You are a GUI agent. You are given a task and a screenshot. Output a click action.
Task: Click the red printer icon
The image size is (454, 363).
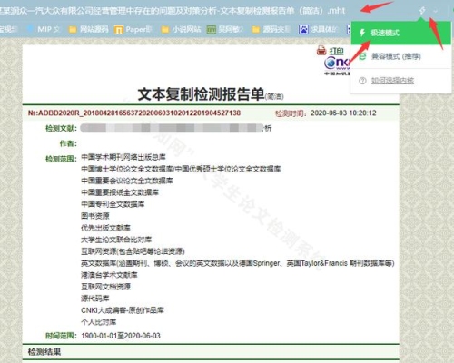(321, 50)
